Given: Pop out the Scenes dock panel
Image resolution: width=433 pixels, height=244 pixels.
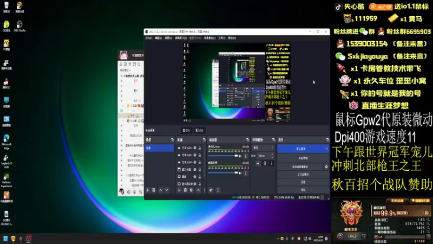Looking at the screenshot, I should click(x=172, y=140).
